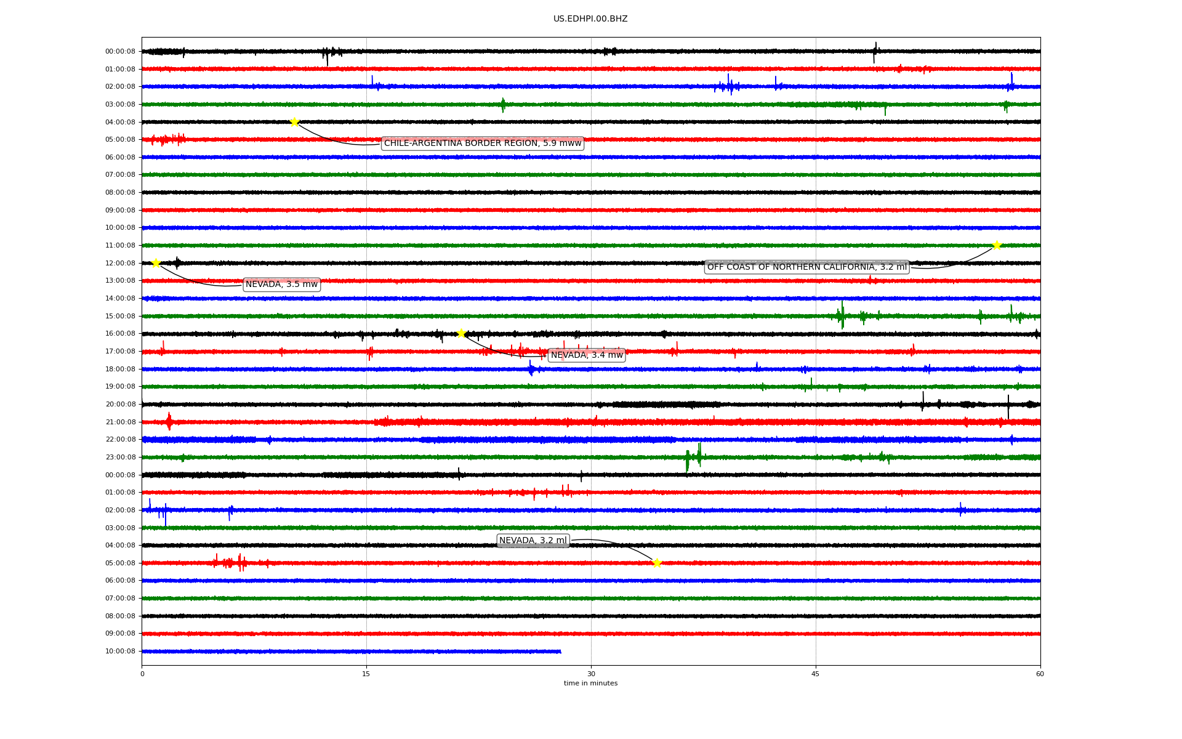Click the last 10:00:08 row label
The image size is (1182, 739).
tap(120, 652)
